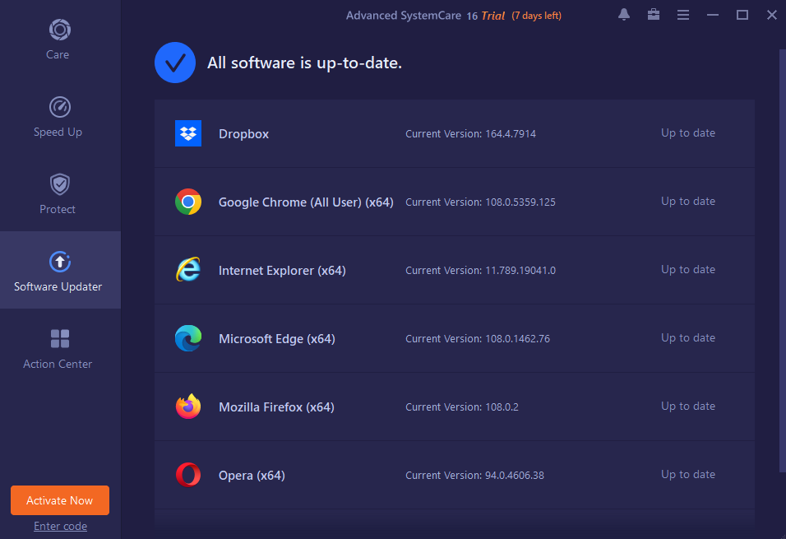The height and width of the screenshot is (539, 786).
Task: Open the Action Center tab
Action: [58, 348]
